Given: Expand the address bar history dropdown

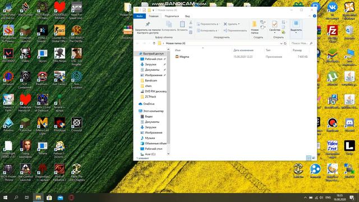Looking at the screenshot, I should 281,43.
